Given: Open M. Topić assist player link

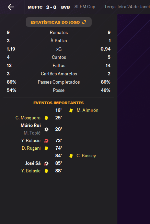Looking at the screenshot, I should coord(32,133).
